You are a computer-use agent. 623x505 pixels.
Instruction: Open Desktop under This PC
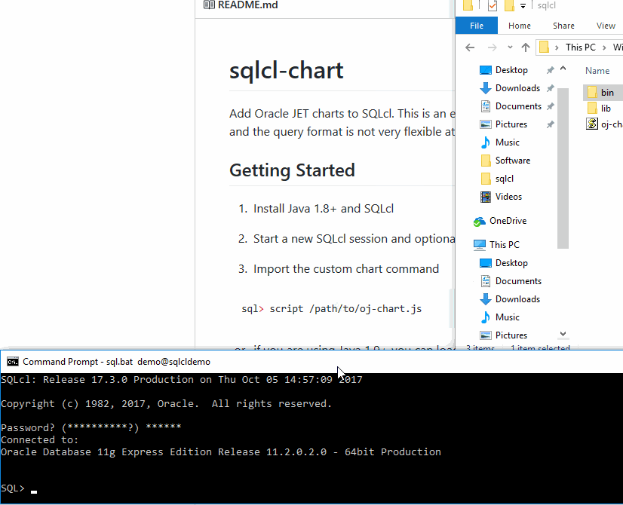point(511,263)
